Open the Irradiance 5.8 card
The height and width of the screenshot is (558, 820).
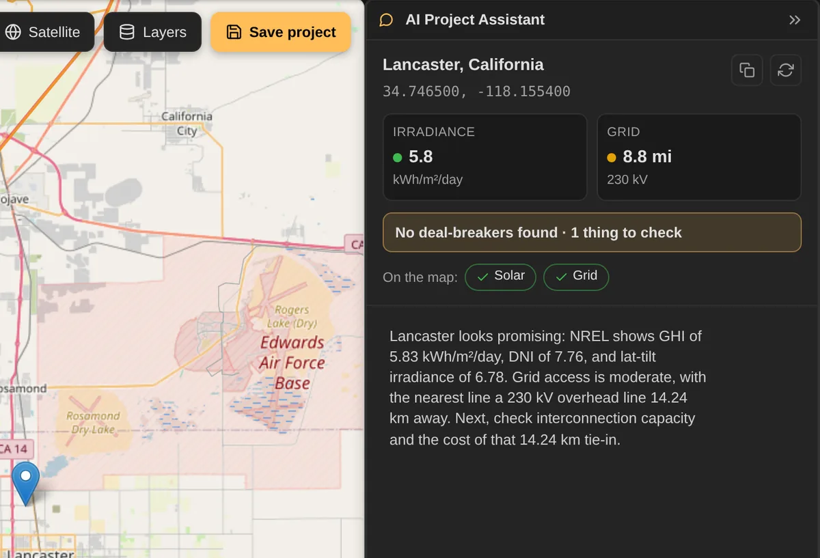[485, 157]
